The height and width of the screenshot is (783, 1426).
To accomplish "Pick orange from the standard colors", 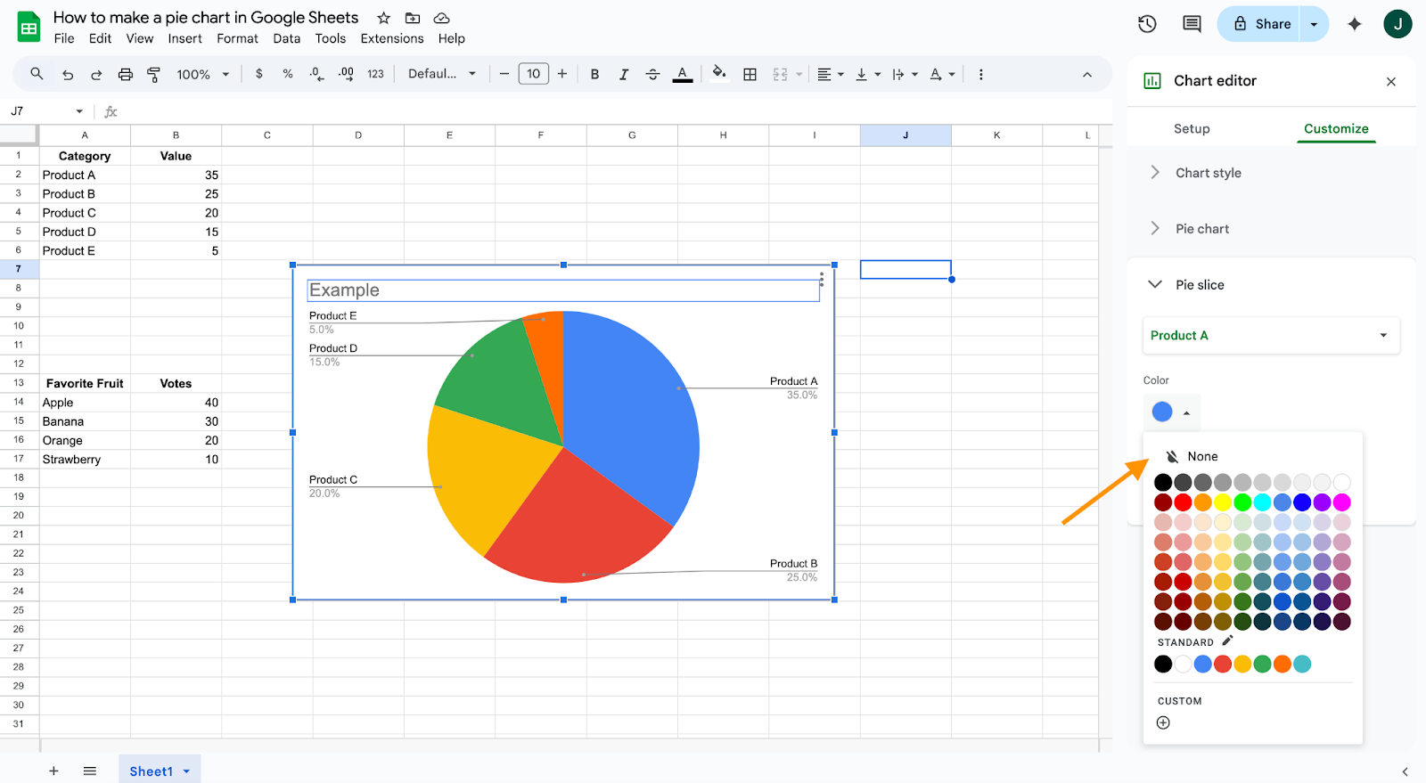I will pyautogui.click(x=1283, y=664).
